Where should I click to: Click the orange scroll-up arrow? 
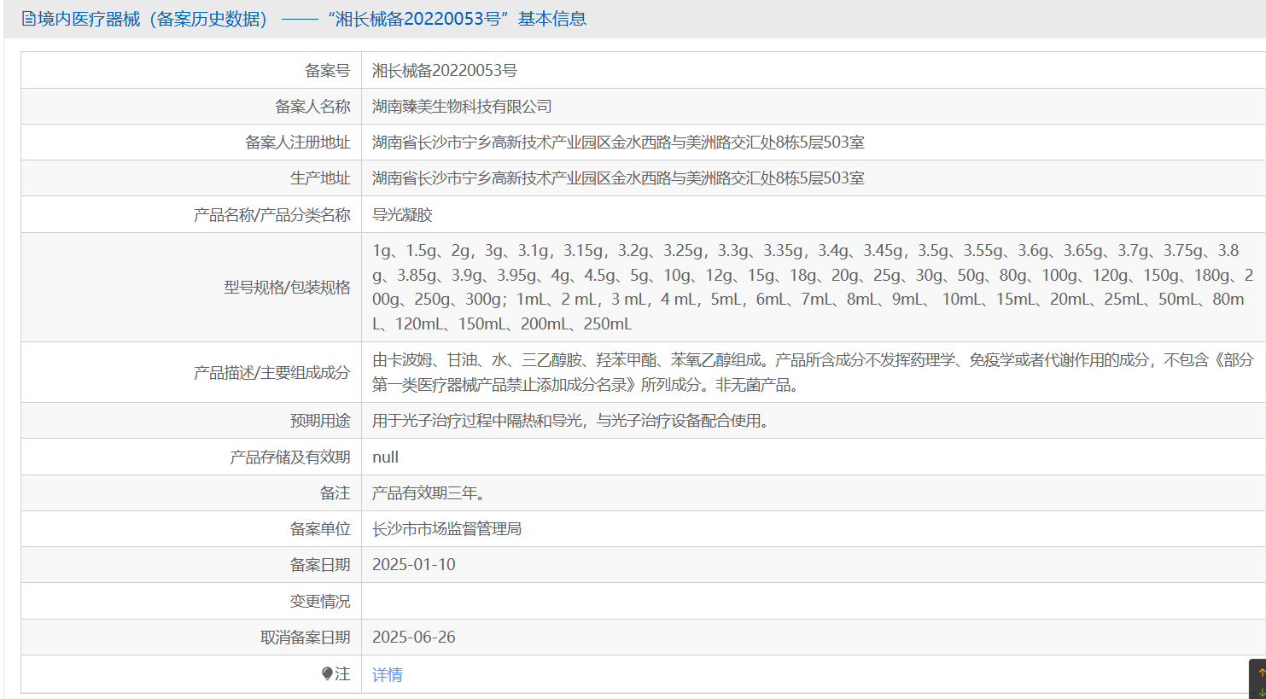pyautogui.click(x=1261, y=673)
